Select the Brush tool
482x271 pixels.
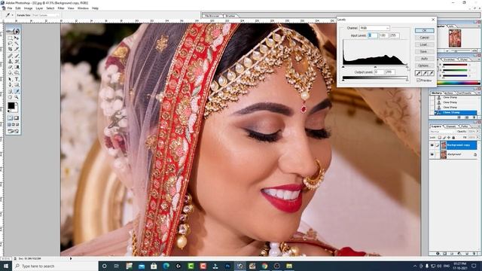17,56
